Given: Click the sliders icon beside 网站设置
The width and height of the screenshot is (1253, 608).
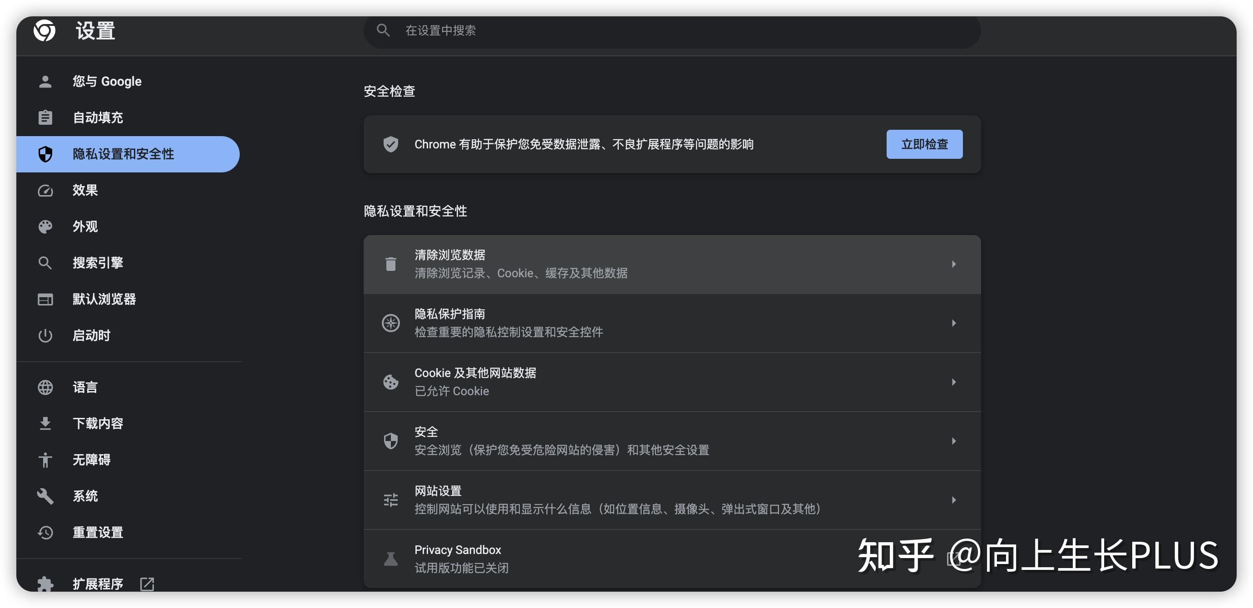Looking at the screenshot, I should click(390, 499).
